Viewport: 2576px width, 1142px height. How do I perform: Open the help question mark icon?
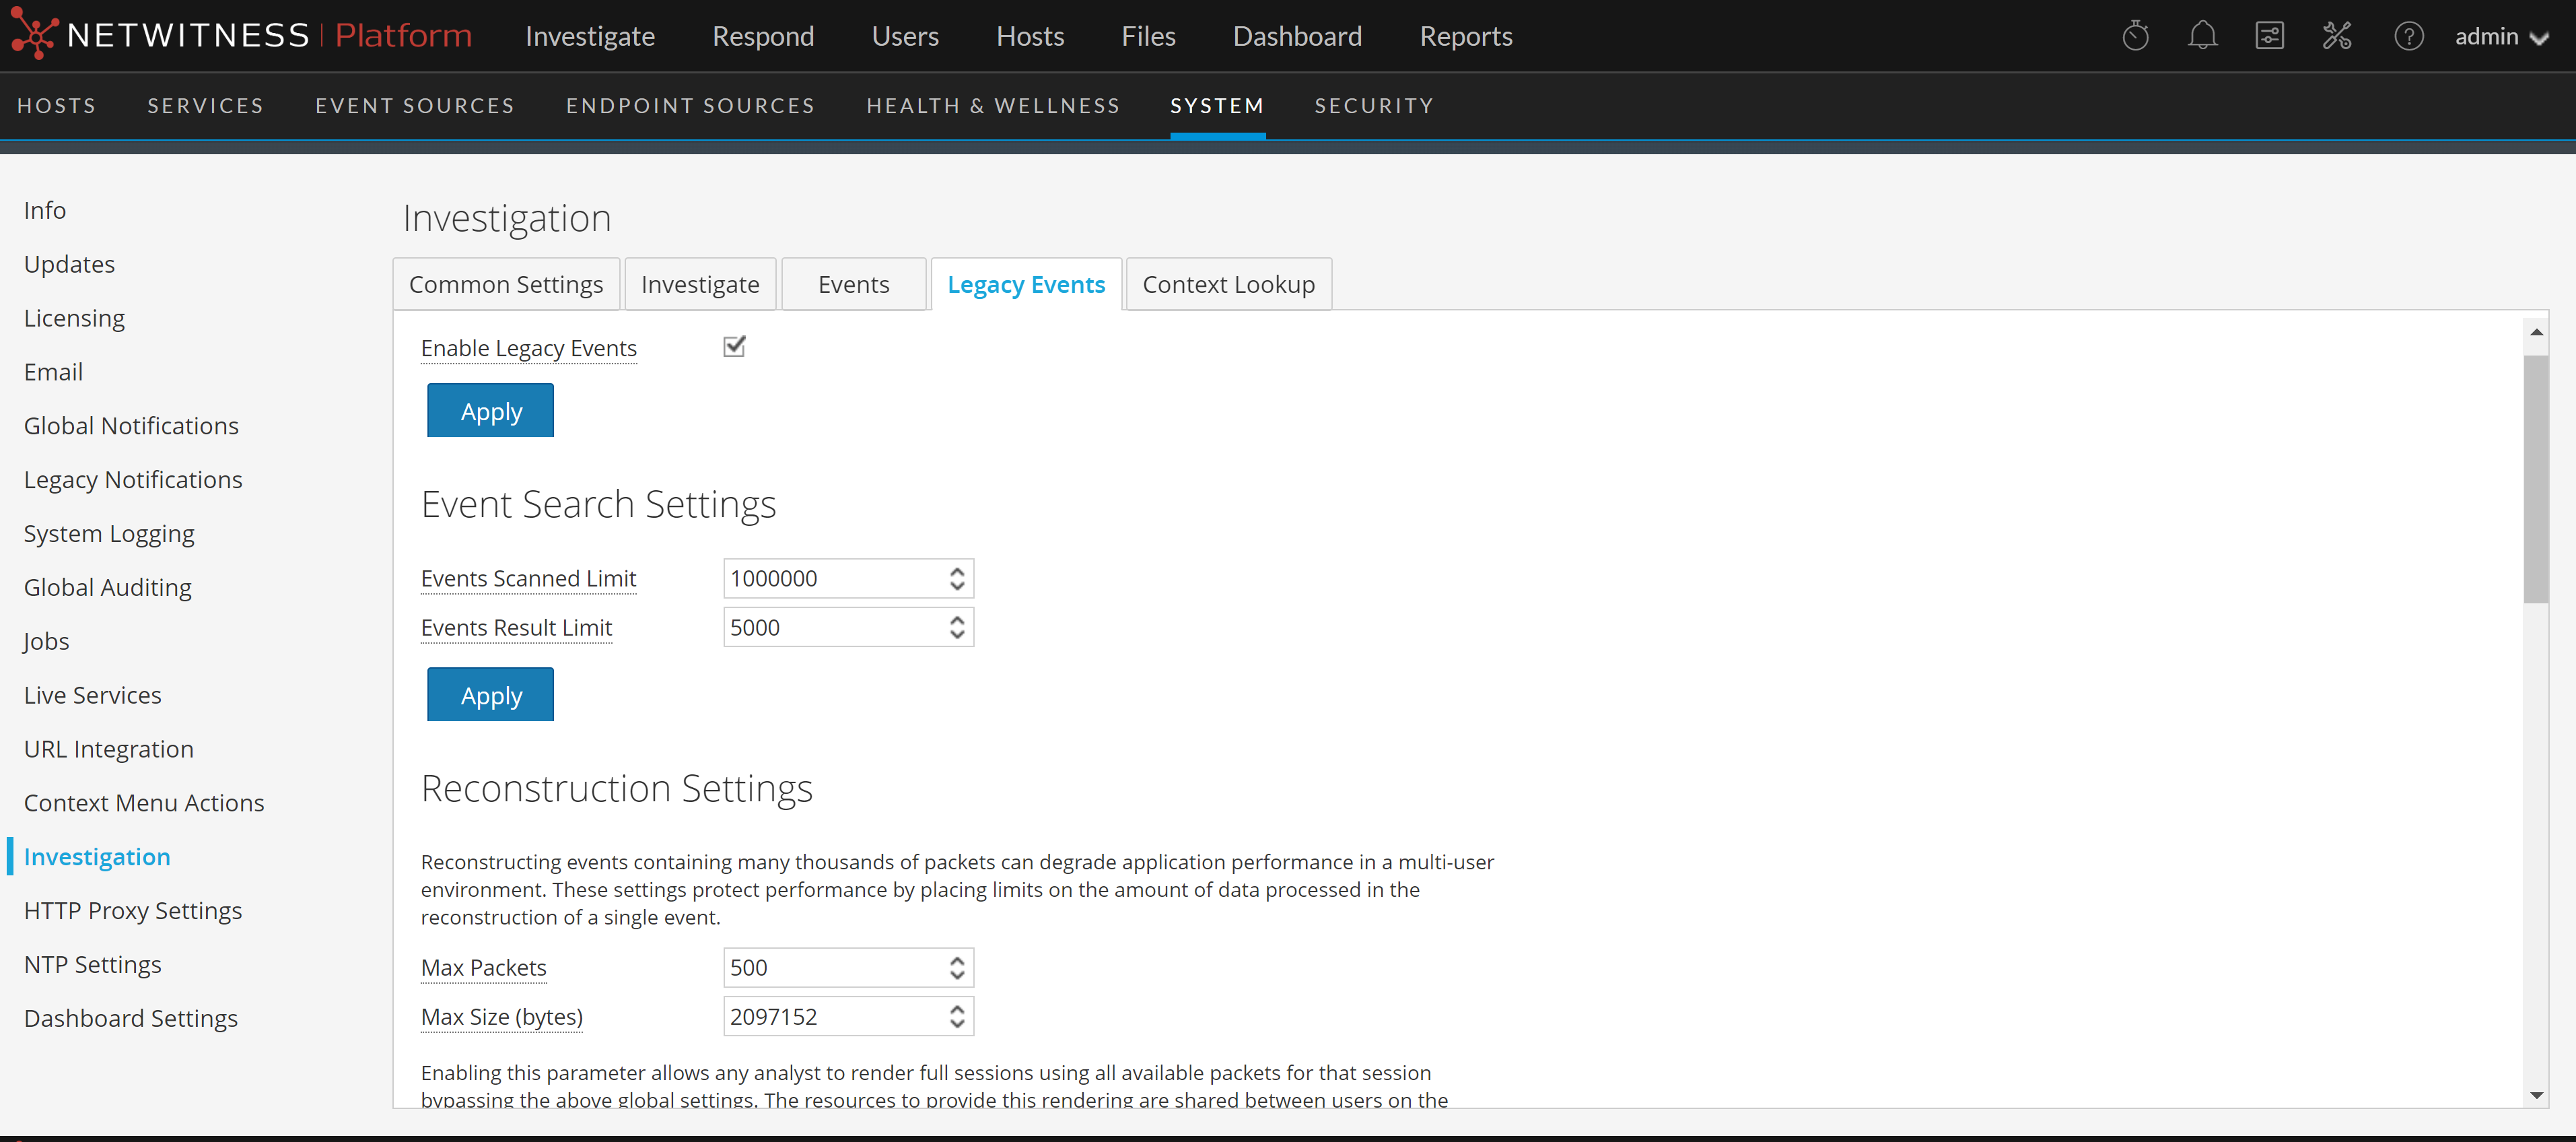[x=2408, y=36]
